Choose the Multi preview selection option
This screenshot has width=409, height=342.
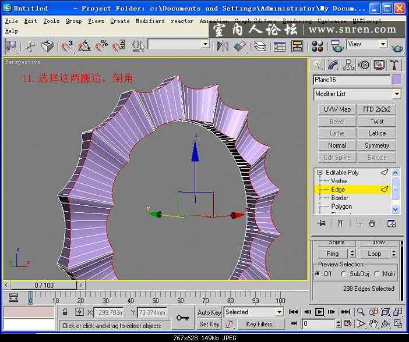point(377,274)
